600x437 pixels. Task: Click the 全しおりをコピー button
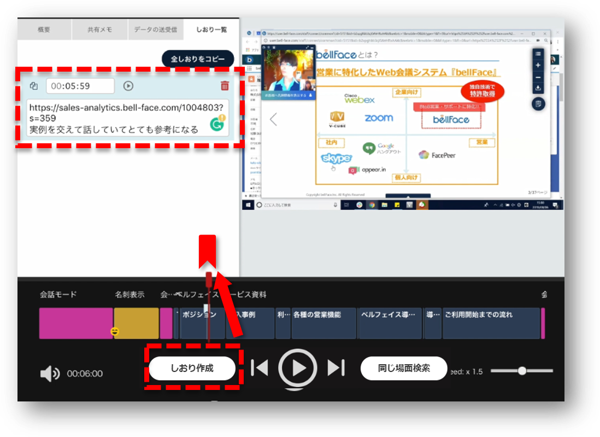coord(198,59)
